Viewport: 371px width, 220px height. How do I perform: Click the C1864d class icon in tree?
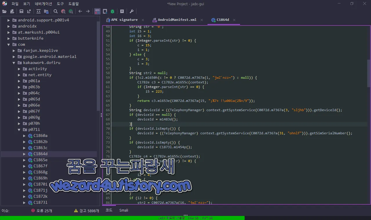30,154
